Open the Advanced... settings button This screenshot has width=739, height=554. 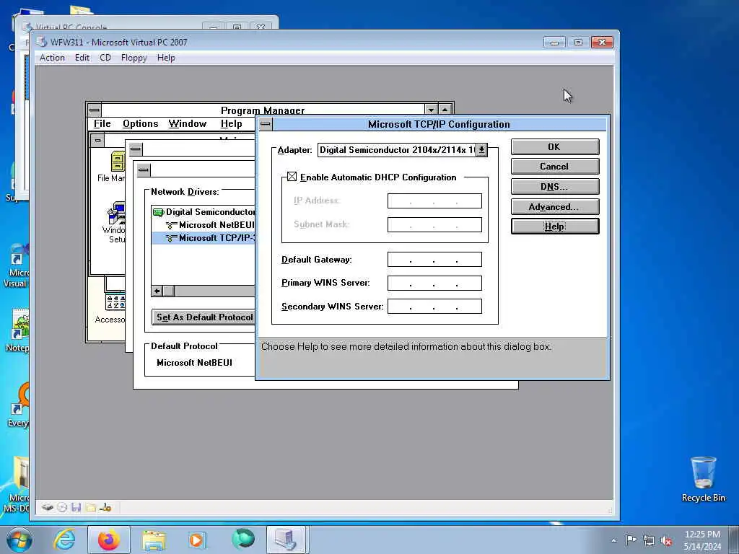[555, 207]
